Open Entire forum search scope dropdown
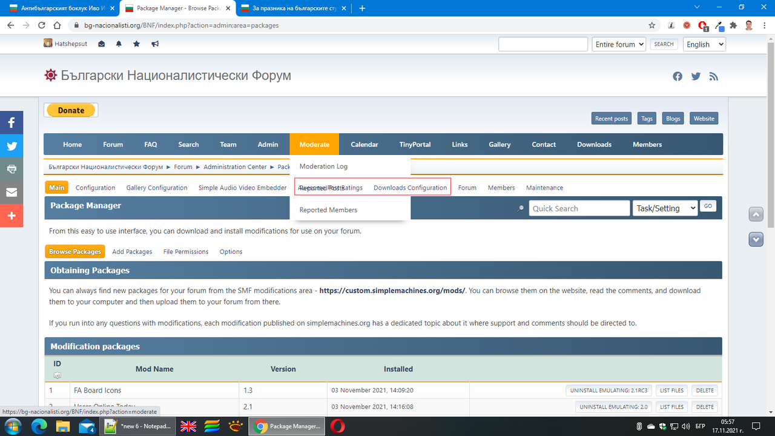 [619, 44]
